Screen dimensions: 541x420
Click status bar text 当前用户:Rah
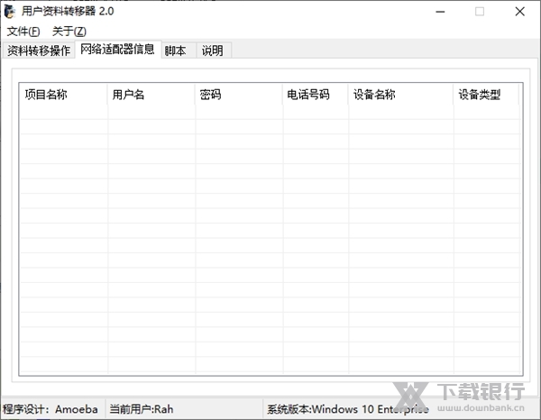click(x=142, y=409)
